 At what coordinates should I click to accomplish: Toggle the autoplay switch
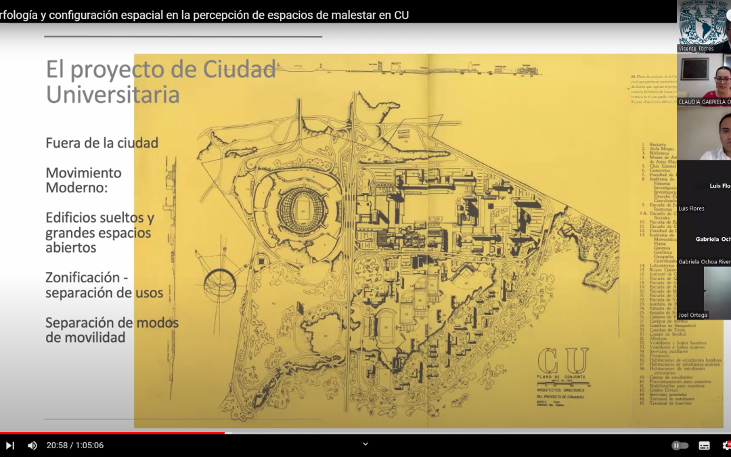tap(680, 445)
